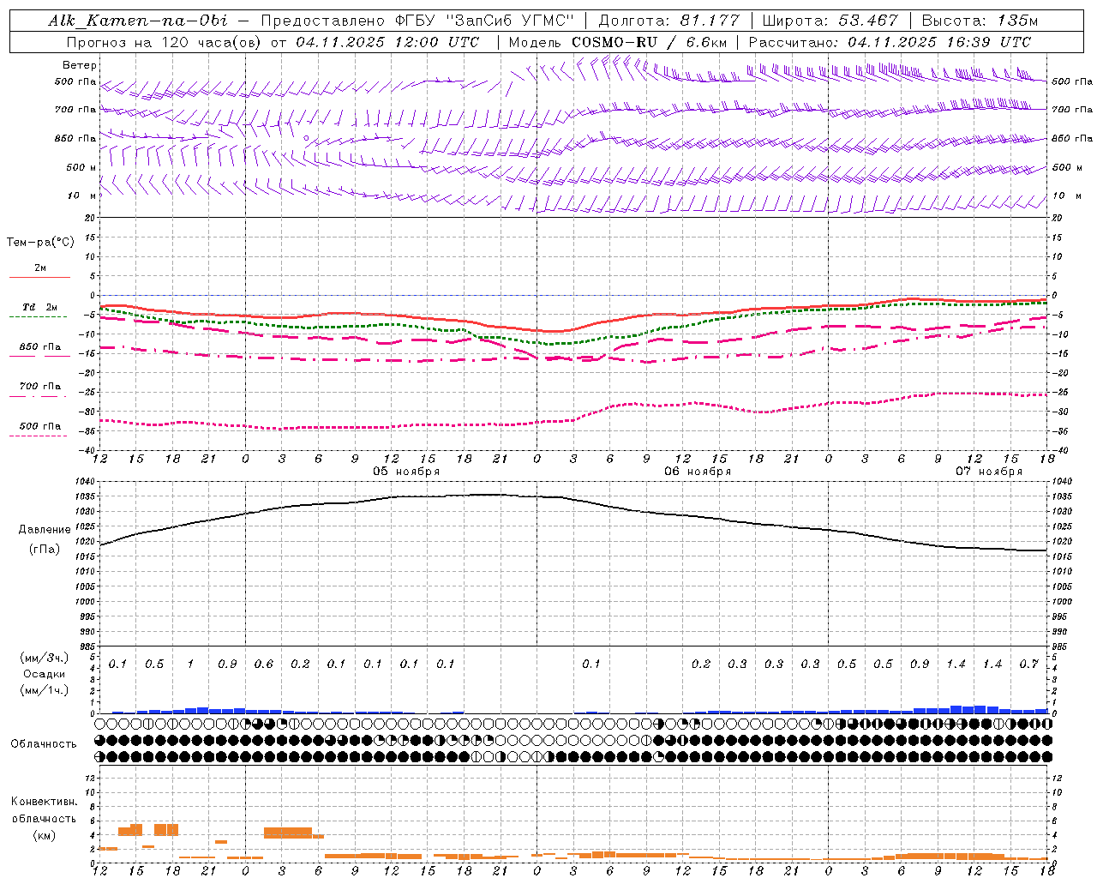Viewport: 1097px width, 878px height.
Task: Click the 'Тем-ра(°C)' temperature label
Action: (40, 243)
